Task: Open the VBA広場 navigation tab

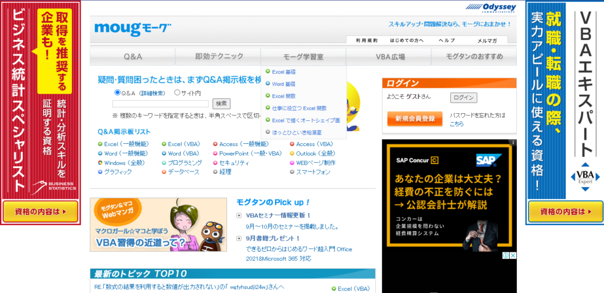Action: tap(389, 57)
